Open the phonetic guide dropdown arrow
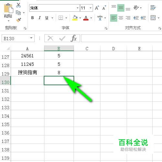Viewport: 162px width, 162px height. coord(105,18)
